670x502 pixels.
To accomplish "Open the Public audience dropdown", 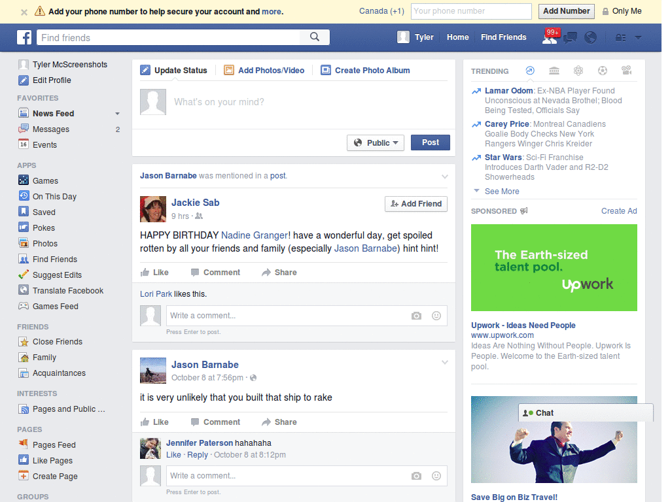I will [375, 142].
